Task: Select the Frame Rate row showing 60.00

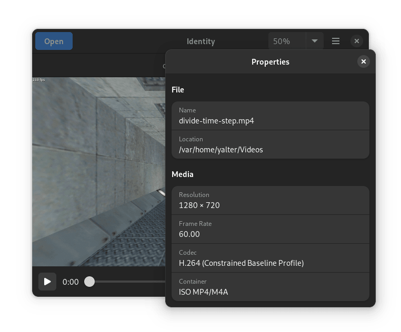Action: pyautogui.click(x=270, y=229)
